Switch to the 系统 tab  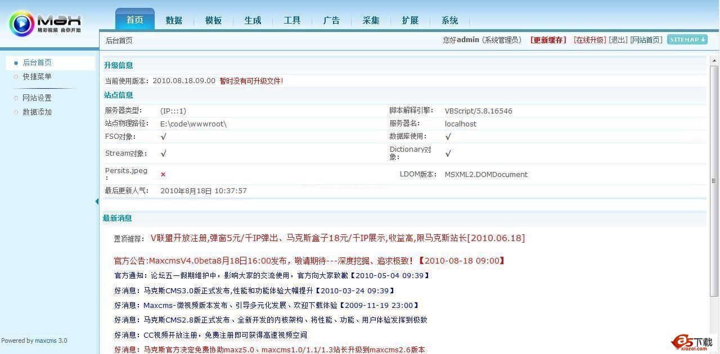449,20
